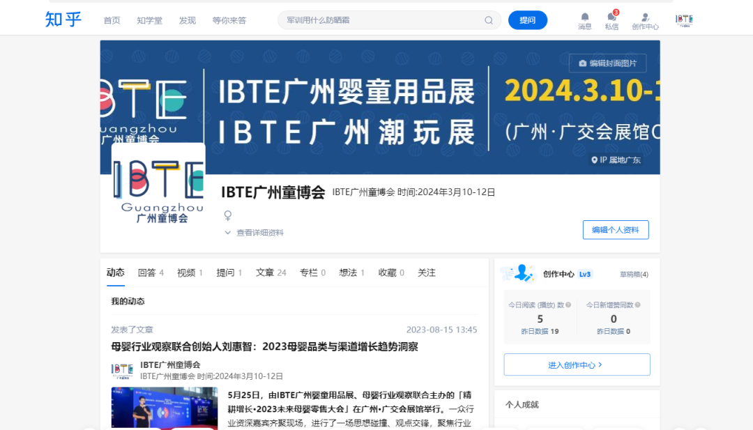The image size is (753, 430).
Task: Select the 动态 tab
Action: 115,272
